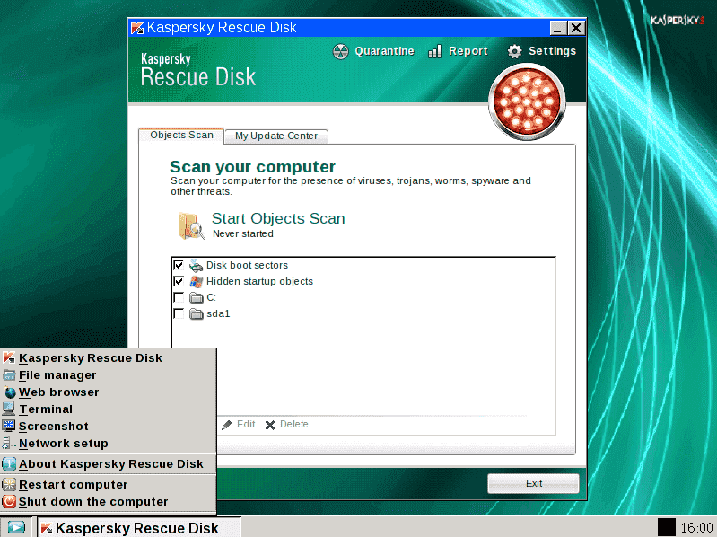Open the Quarantine section

pyautogui.click(x=373, y=51)
